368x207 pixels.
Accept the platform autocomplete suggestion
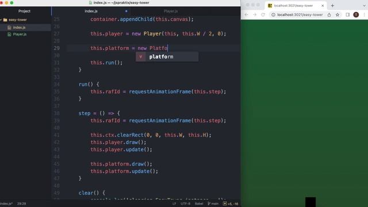(x=167, y=57)
